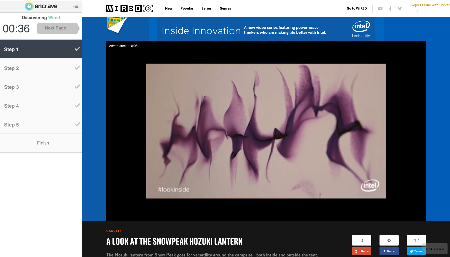Open the Genres menu

(225, 8)
